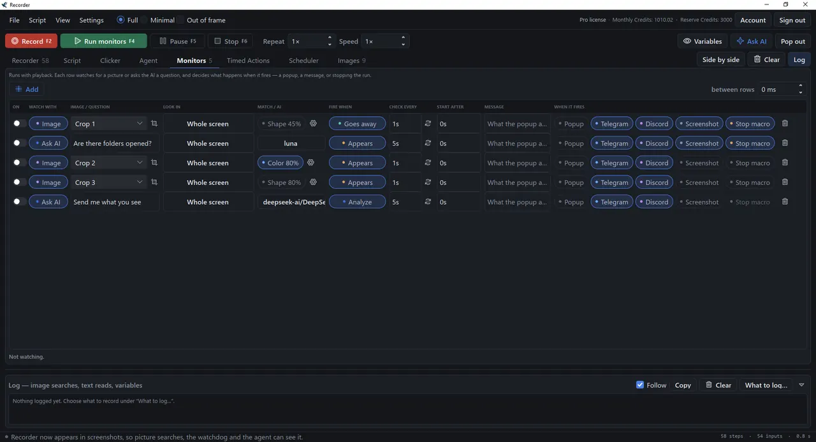Open match settings gear beside Shape 80%
The image size is (816, 442).
313,182
